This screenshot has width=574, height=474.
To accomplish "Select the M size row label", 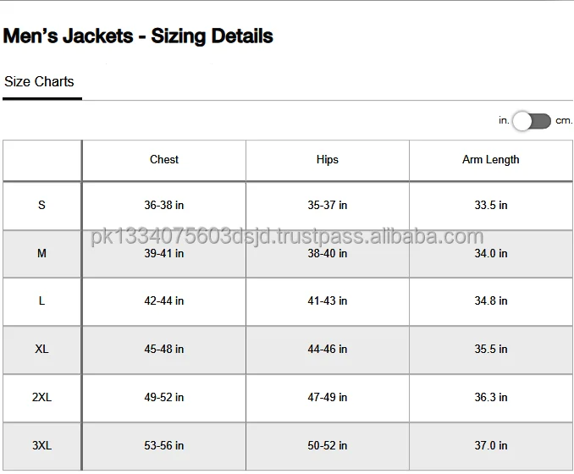I will 41,254.
